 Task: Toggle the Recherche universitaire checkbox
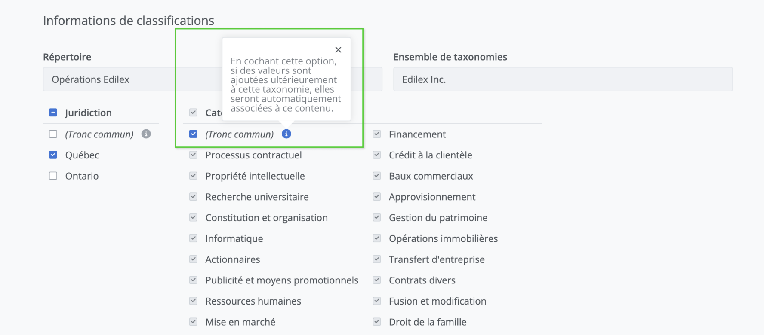tap(194, 197)
